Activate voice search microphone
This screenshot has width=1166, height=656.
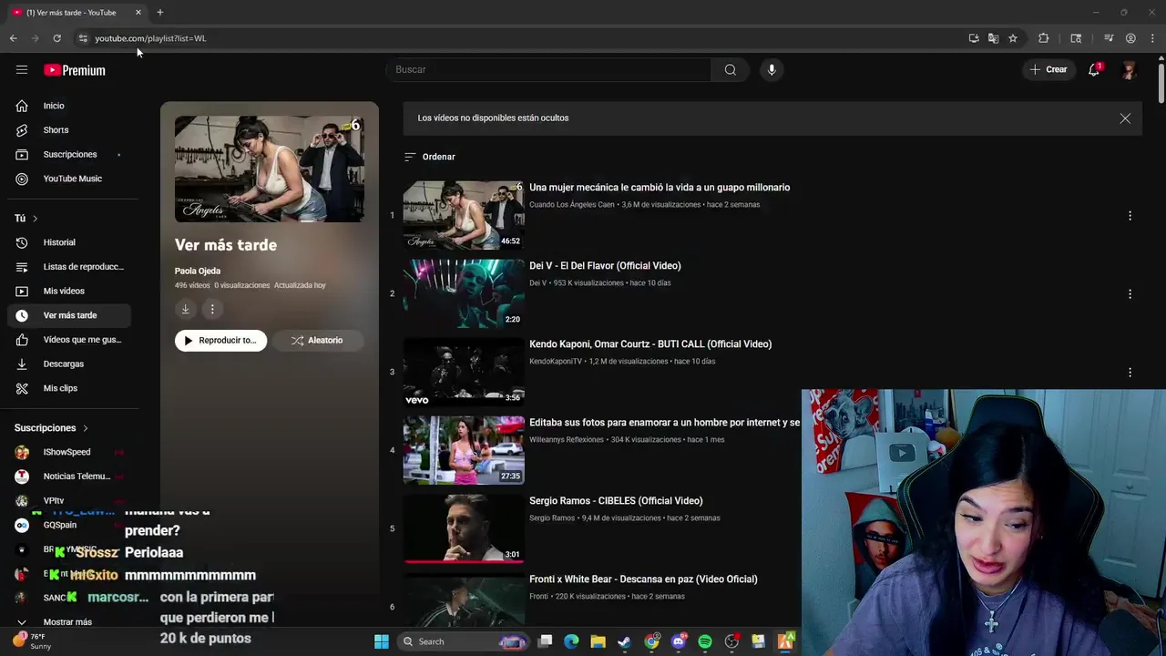tap(772, 70)
